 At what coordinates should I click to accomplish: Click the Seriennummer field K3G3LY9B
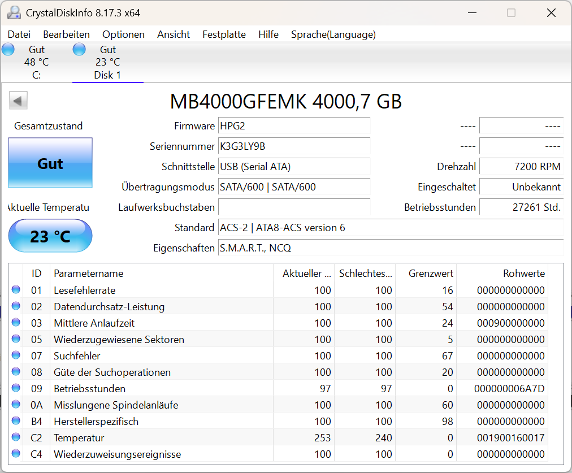click(294, 146)
